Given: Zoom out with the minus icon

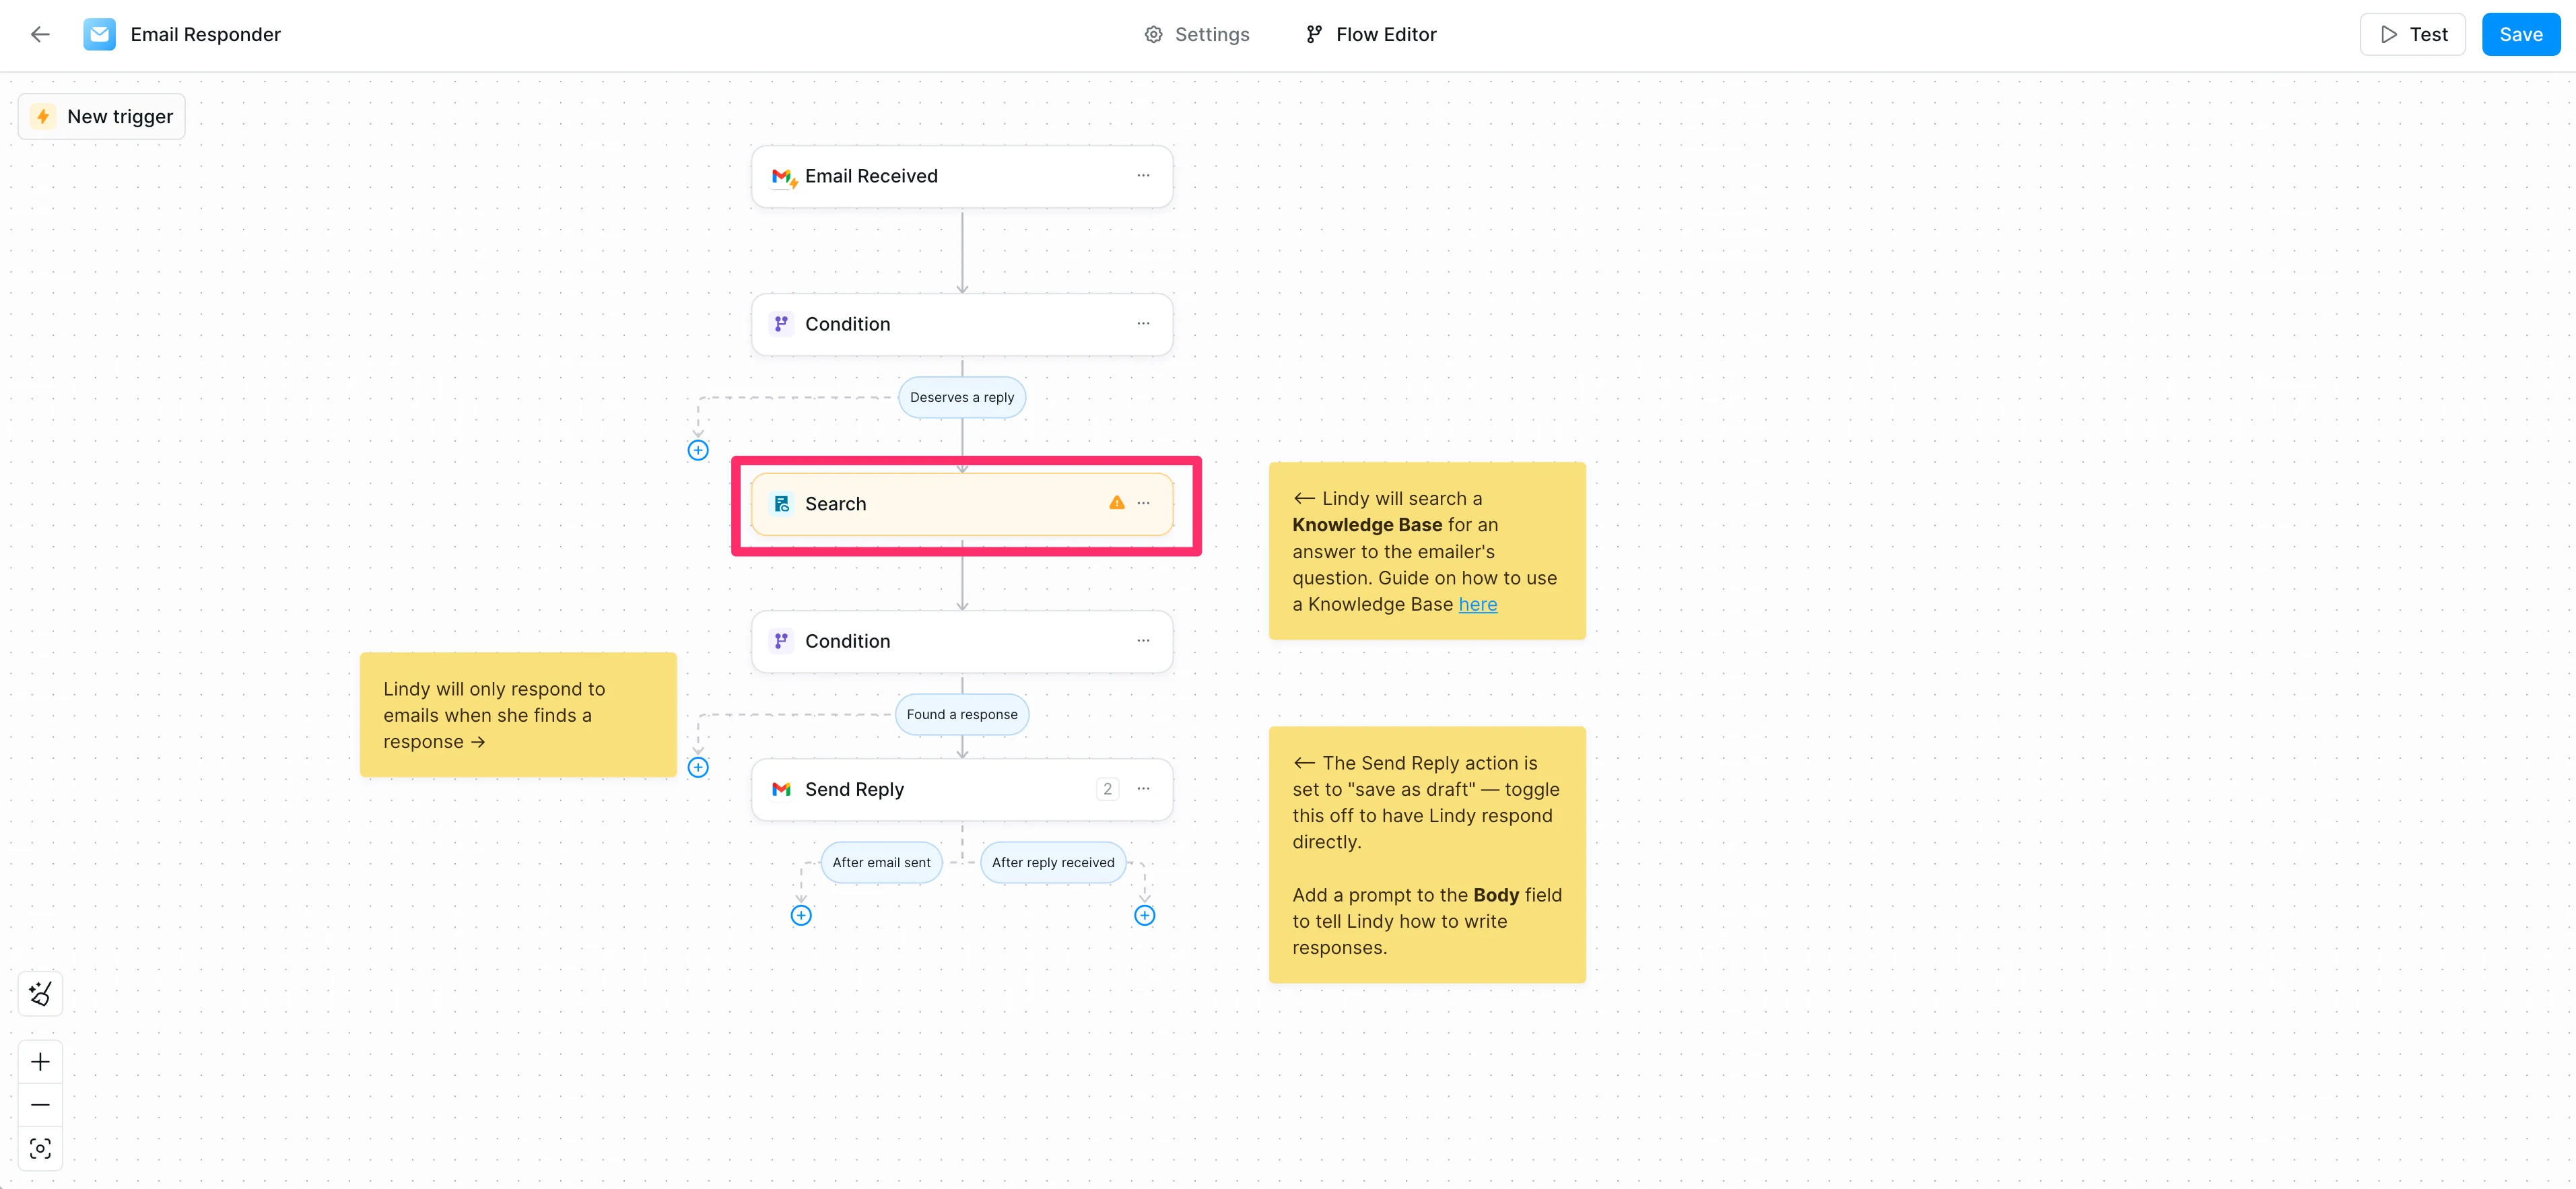Looking at the screenshot, I should [x=40, y=1105].
